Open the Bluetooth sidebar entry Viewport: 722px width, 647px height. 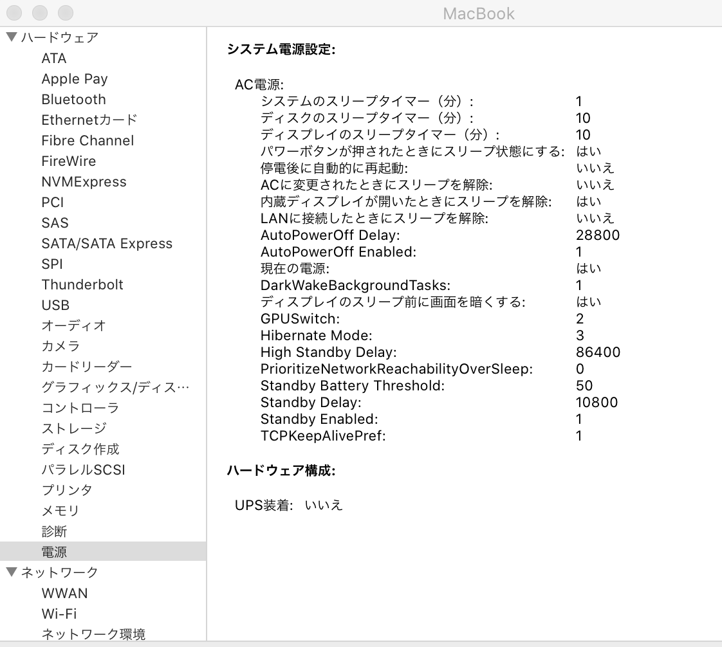coord(73,100)
